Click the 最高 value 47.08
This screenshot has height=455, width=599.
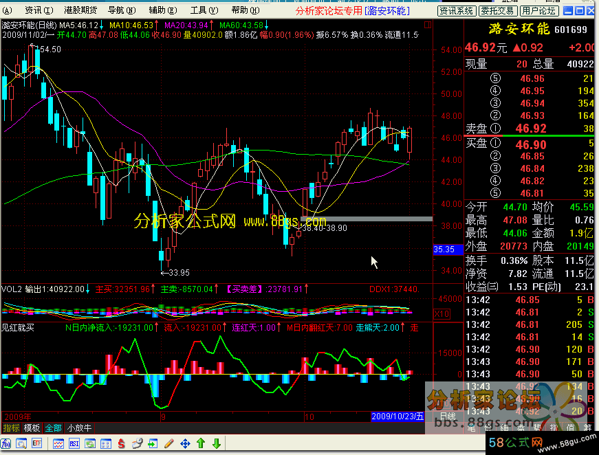click(515, 220)
